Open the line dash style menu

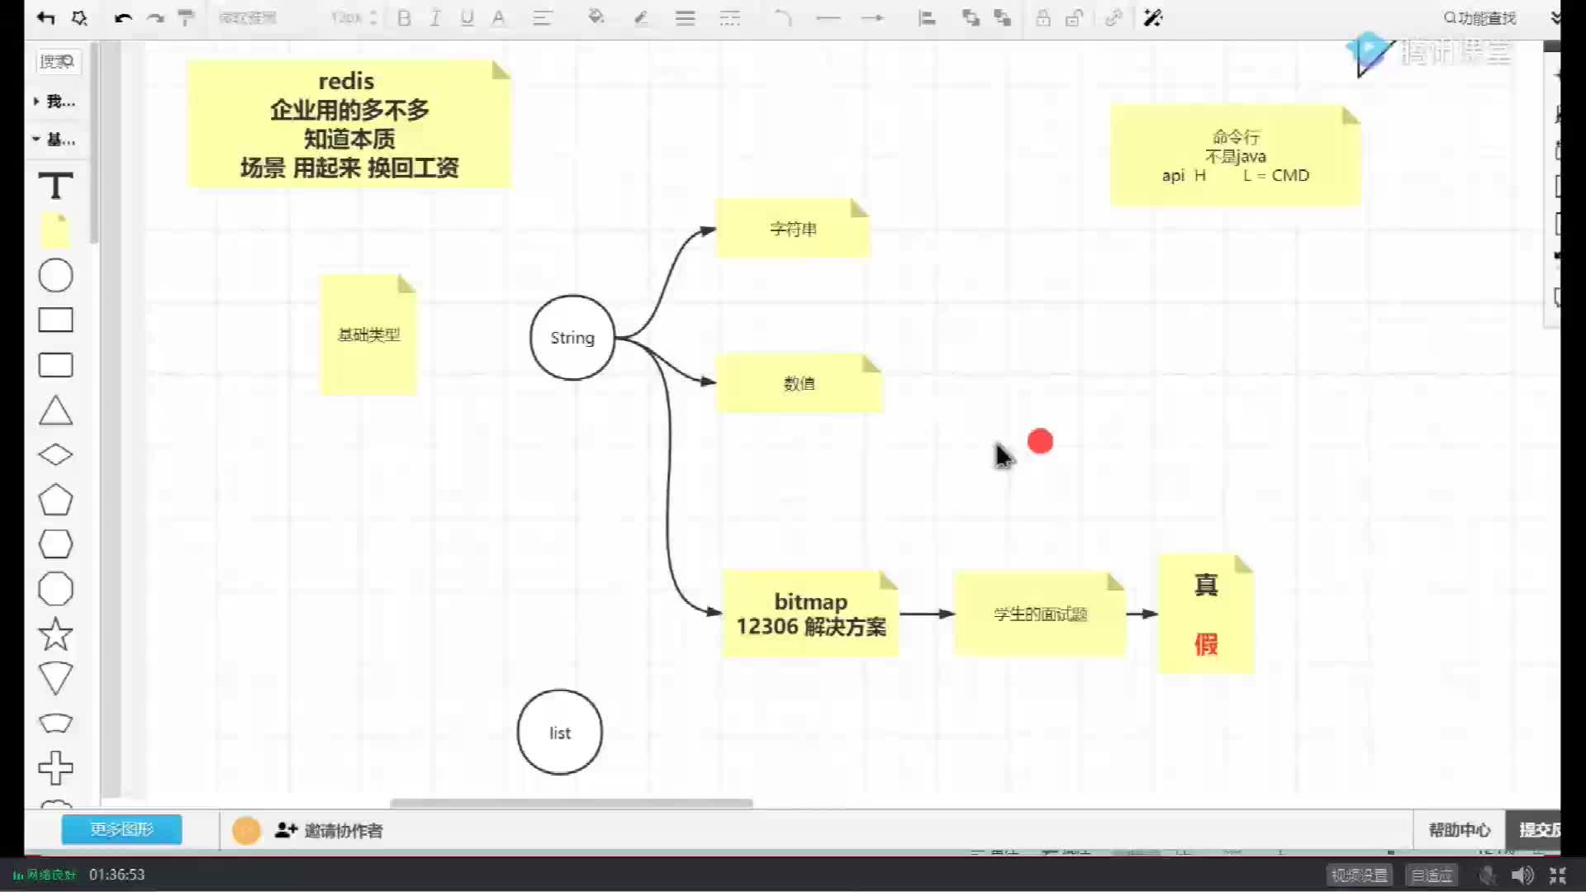[730, 18]
